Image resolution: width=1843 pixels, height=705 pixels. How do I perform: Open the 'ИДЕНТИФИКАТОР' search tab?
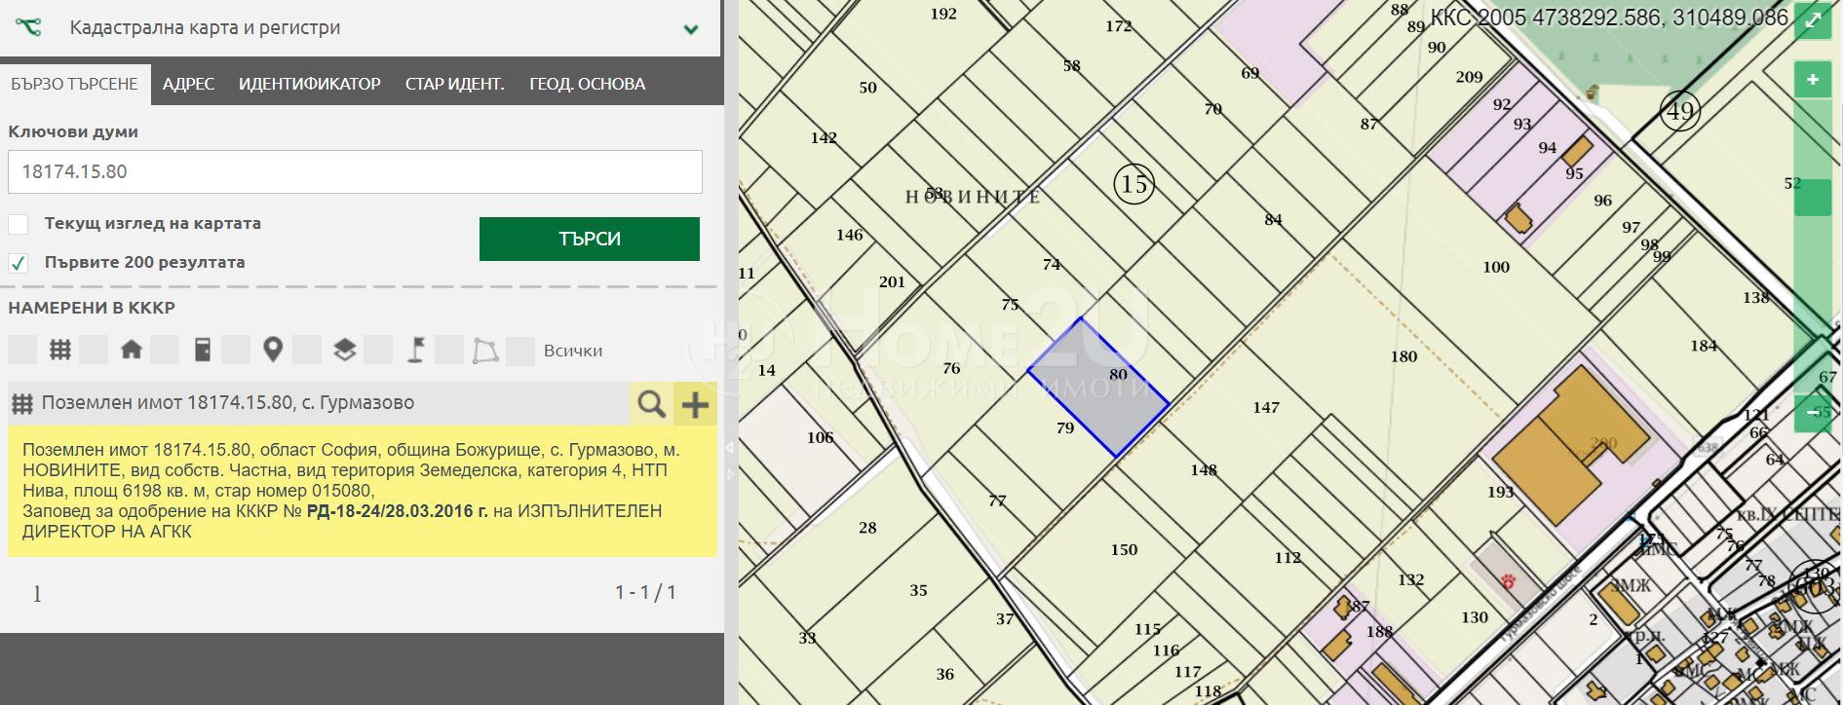[x=309, y=84]
